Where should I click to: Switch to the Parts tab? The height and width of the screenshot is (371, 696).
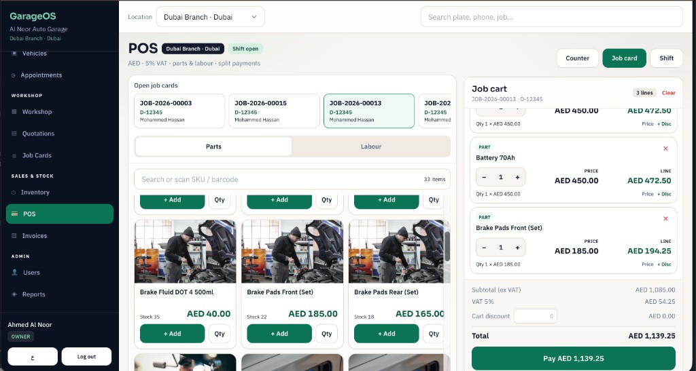[x=213, y=147]
